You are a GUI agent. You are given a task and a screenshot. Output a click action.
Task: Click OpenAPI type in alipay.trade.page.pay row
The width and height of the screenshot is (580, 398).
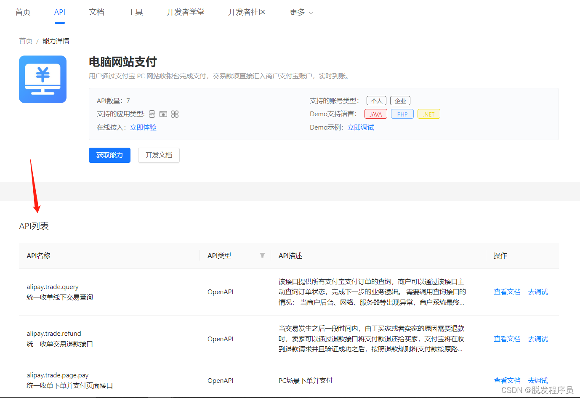pyautogui.click(x=221, y=380)
